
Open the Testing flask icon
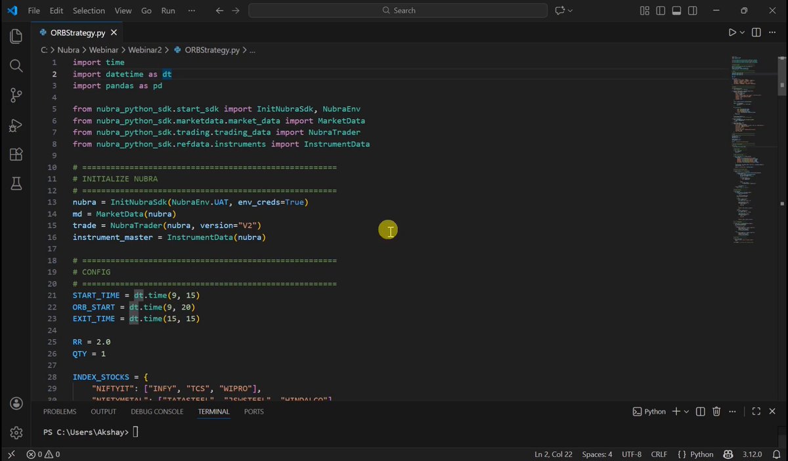16,184
